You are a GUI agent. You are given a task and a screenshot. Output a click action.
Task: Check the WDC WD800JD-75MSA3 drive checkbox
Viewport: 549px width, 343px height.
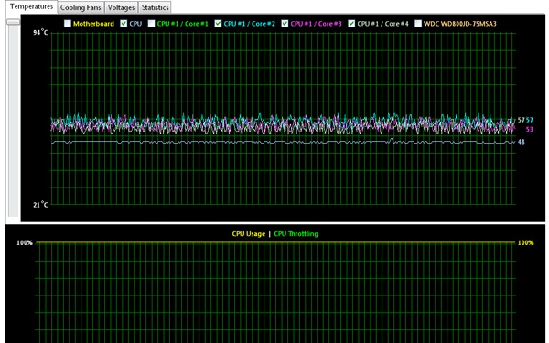tap(418, 24)
